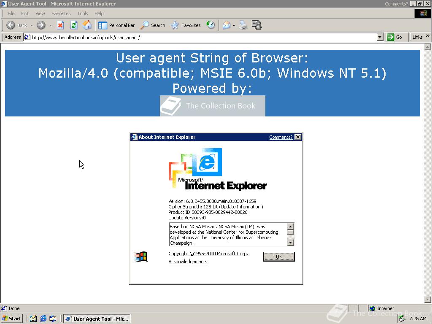Open the History clock icon
The height and width of the screenshot is (324, 432).
pyautogui.click(x=211, y=25)
